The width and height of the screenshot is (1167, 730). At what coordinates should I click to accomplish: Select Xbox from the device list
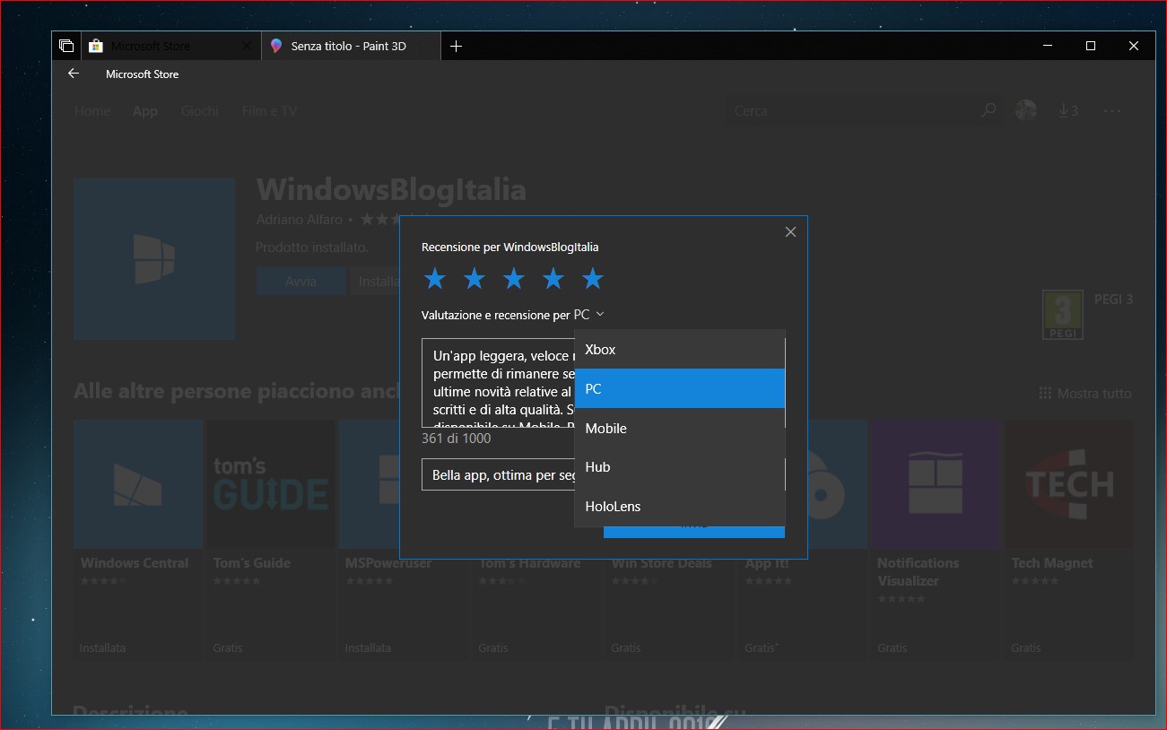click(680, 350)
